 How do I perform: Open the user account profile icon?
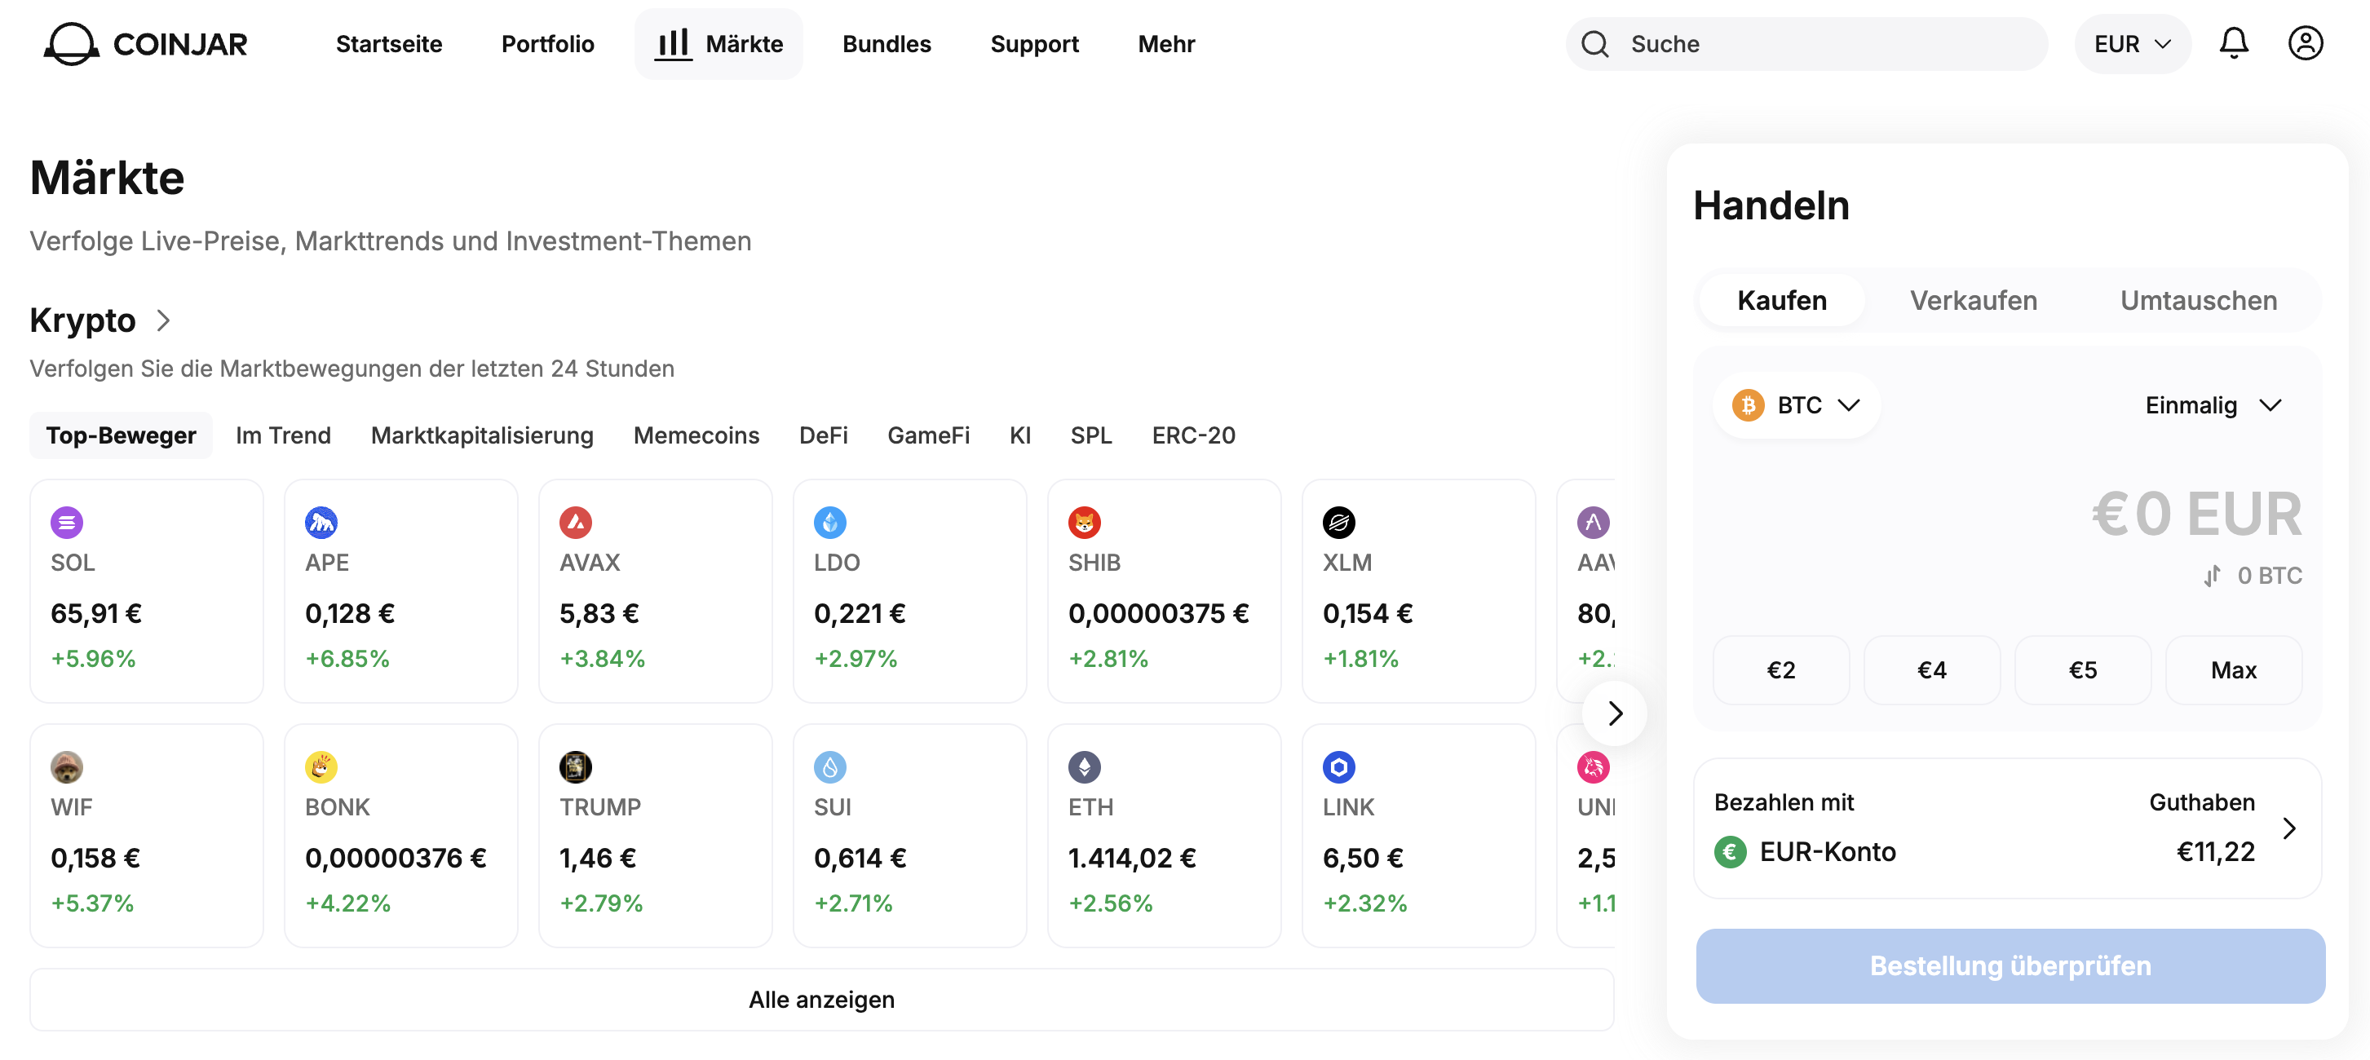click(2305, 43)
